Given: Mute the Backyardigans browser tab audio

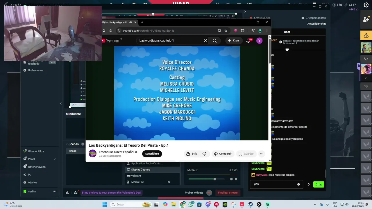Looking at the screenshot, I should 130,22.
